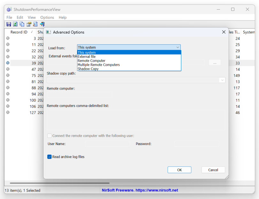Open the View menu
259x199 pixels.
click(32, 17)
